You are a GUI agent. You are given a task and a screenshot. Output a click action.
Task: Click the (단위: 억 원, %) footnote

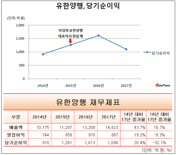[x=157, y=150]
